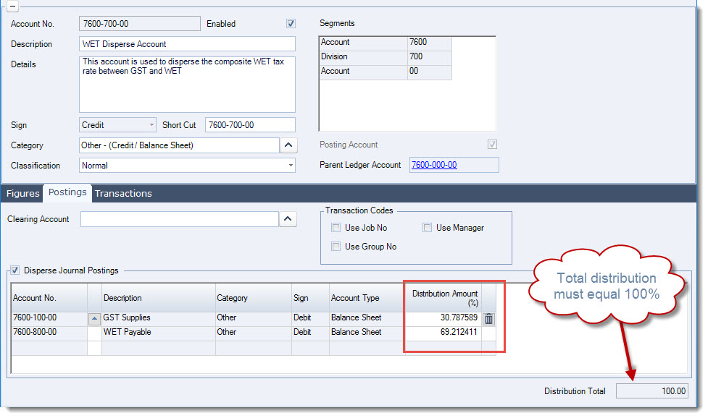Click into the Details text area
Image resolution: width=708 pixels, height=418 pixels.
click(187, 84)
